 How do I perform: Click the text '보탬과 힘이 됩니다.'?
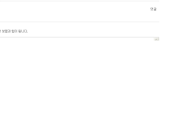pyautogui.click(x=15, y=31)
